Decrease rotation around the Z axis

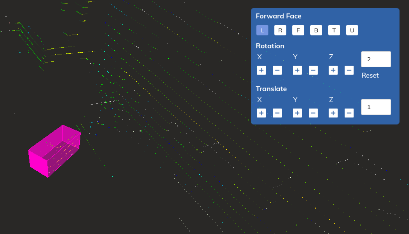coord(349,70)
